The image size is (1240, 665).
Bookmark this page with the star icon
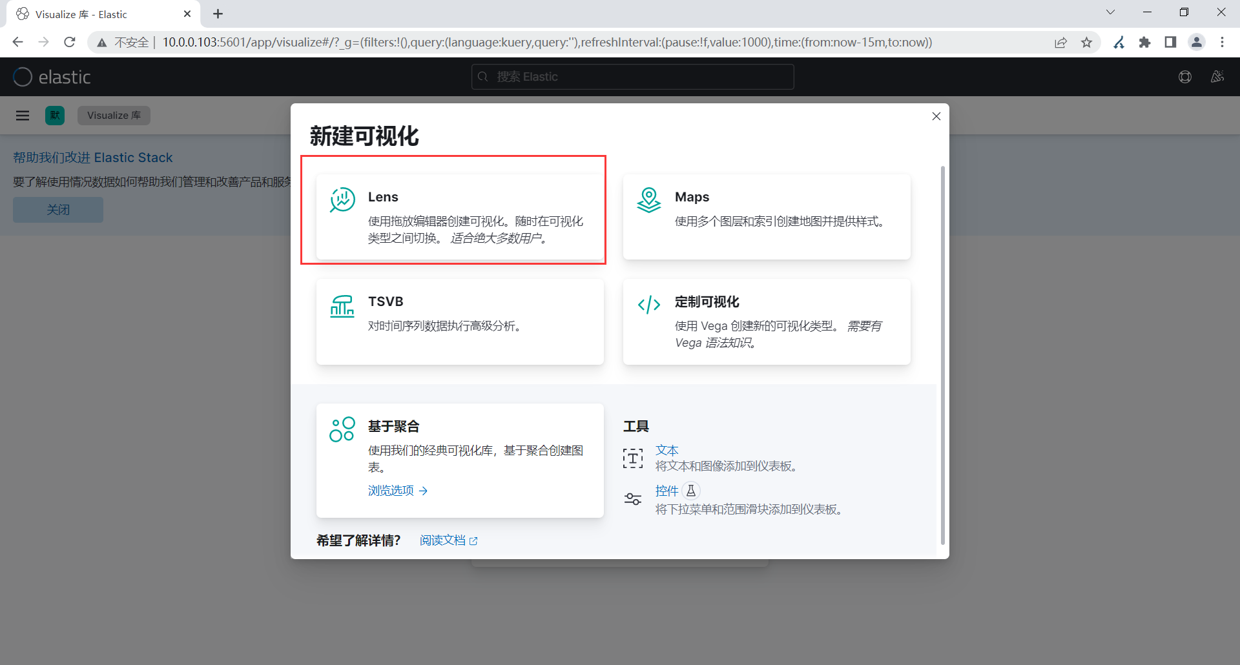tap(1087, 43)
